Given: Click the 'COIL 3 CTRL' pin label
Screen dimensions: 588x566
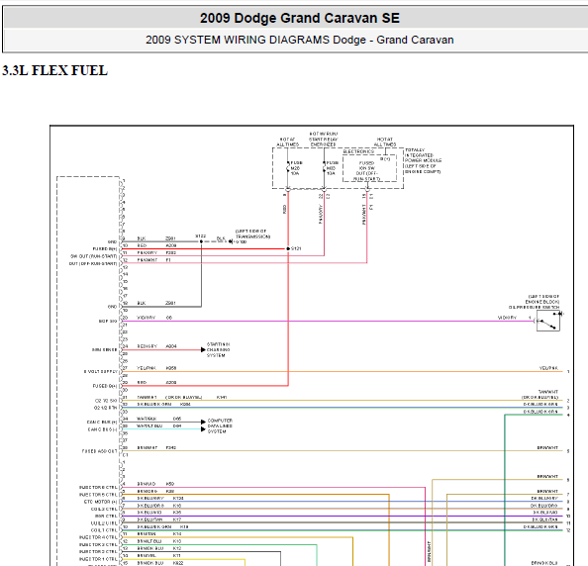Looking at the screenshot, I should point(104,509).
